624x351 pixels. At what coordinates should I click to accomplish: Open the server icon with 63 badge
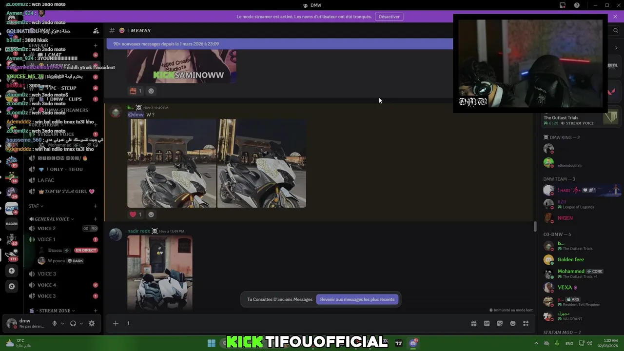(12, 239)
